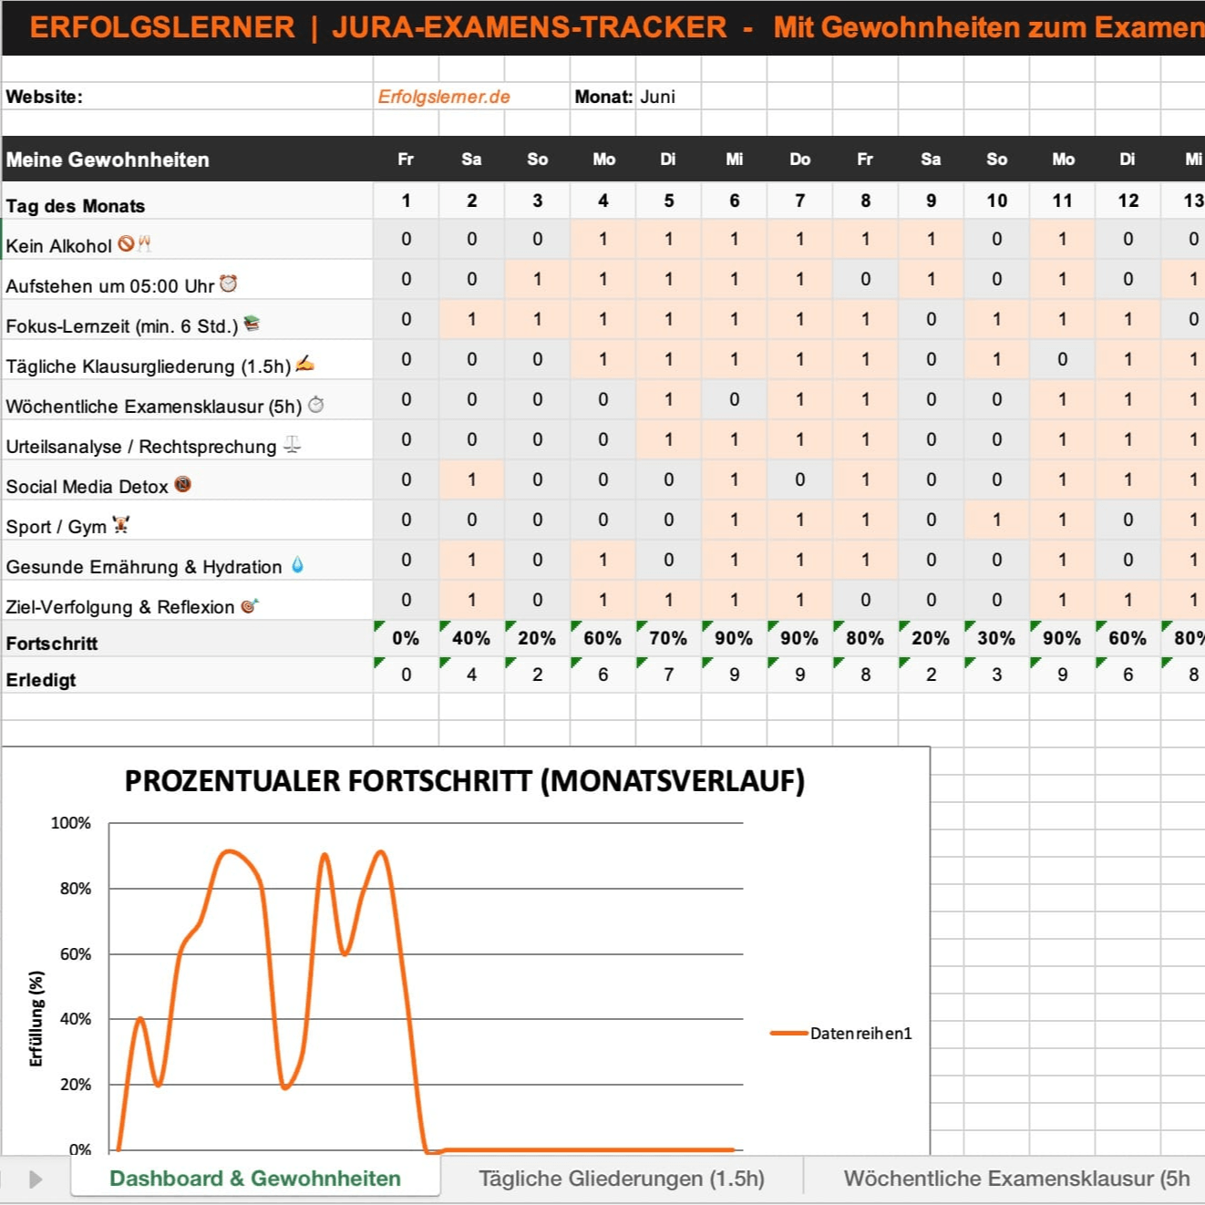Click the stopwatch icon beside Wöchentliche Examensklausur

coord(316,404)
